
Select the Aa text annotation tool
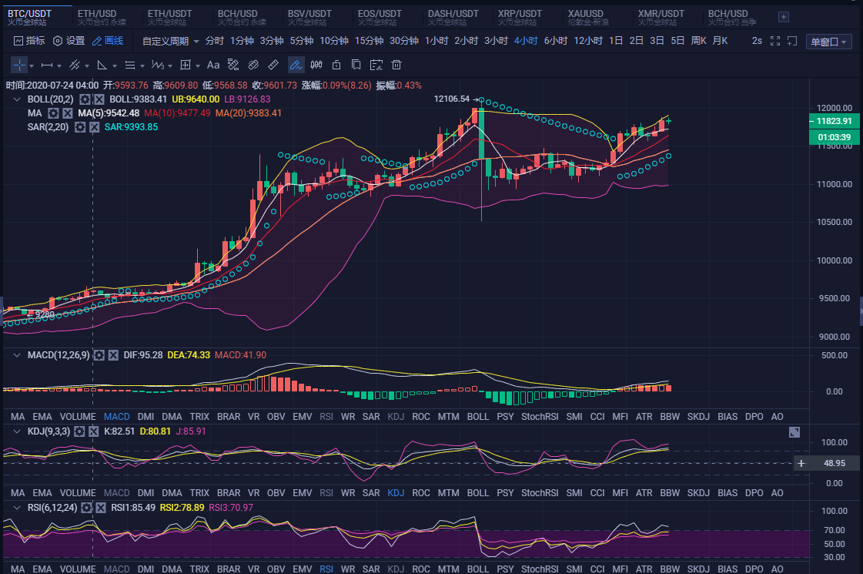click(x=213, y=65)
